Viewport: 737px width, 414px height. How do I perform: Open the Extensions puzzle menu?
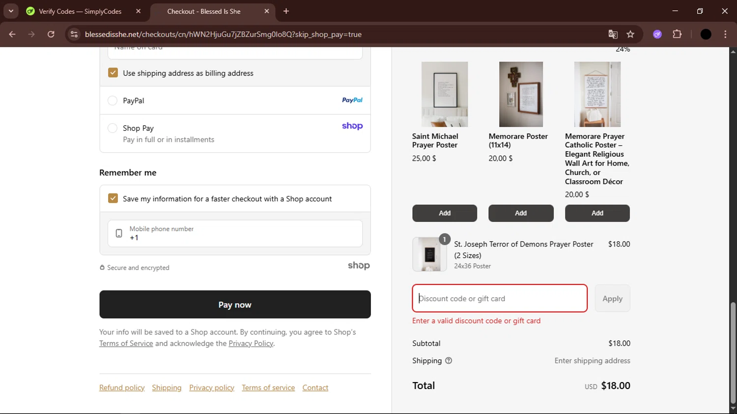[x=677, y=34]
